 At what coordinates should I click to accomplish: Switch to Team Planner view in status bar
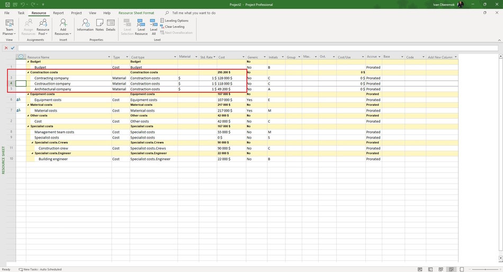[x=441, y=269]
